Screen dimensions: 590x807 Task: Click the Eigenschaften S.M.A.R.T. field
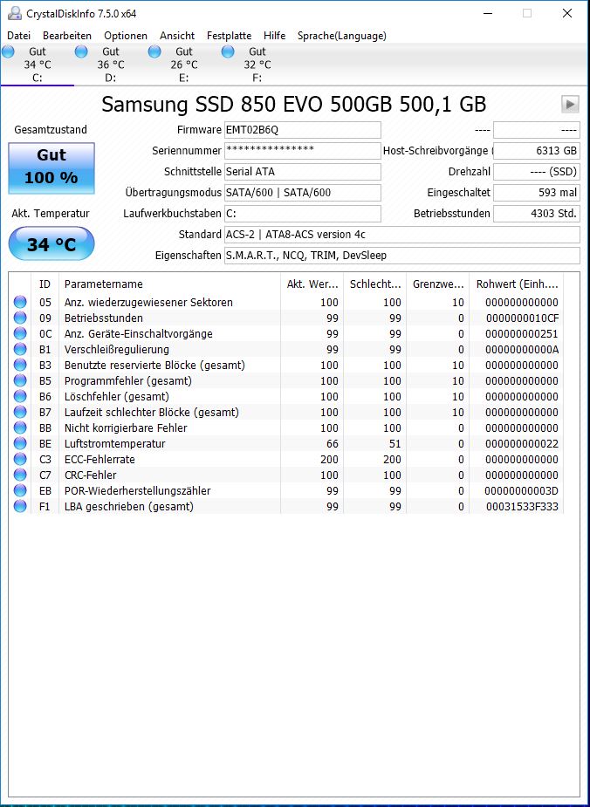(x=402, y=256)
